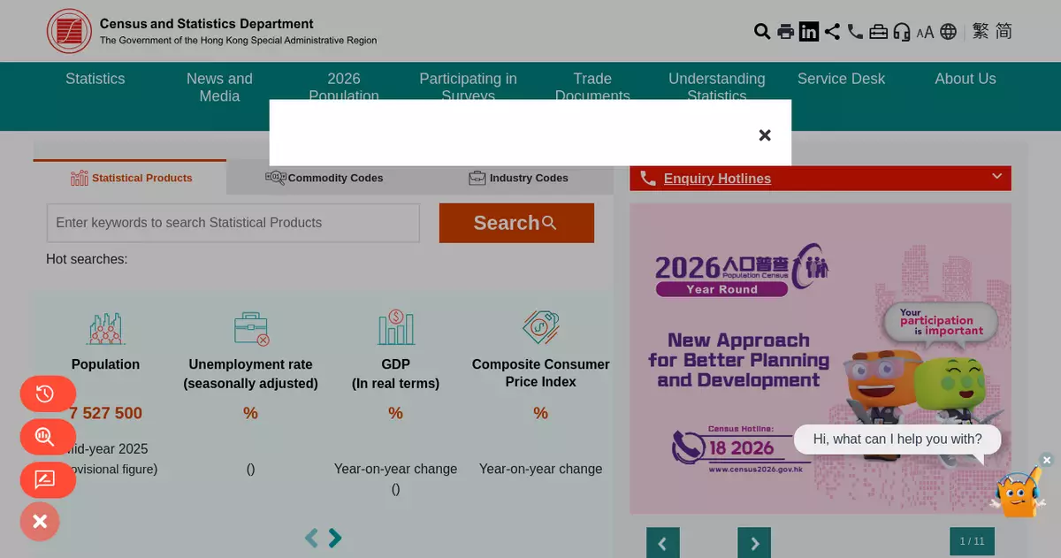Click the print page icon in header
1061x558 pixels.
pyautogui.click(x=785, y=32)
